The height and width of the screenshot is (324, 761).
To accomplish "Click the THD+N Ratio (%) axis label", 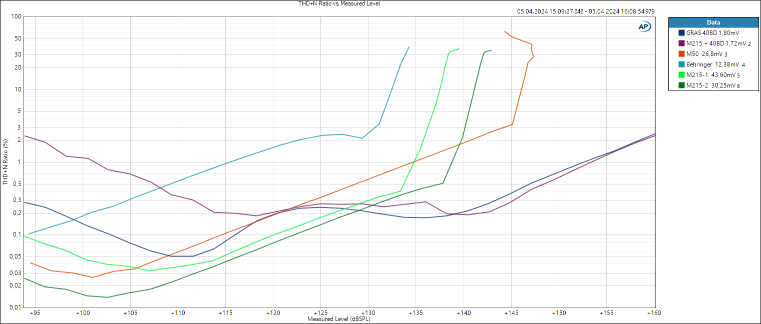I will pos(6,162).
